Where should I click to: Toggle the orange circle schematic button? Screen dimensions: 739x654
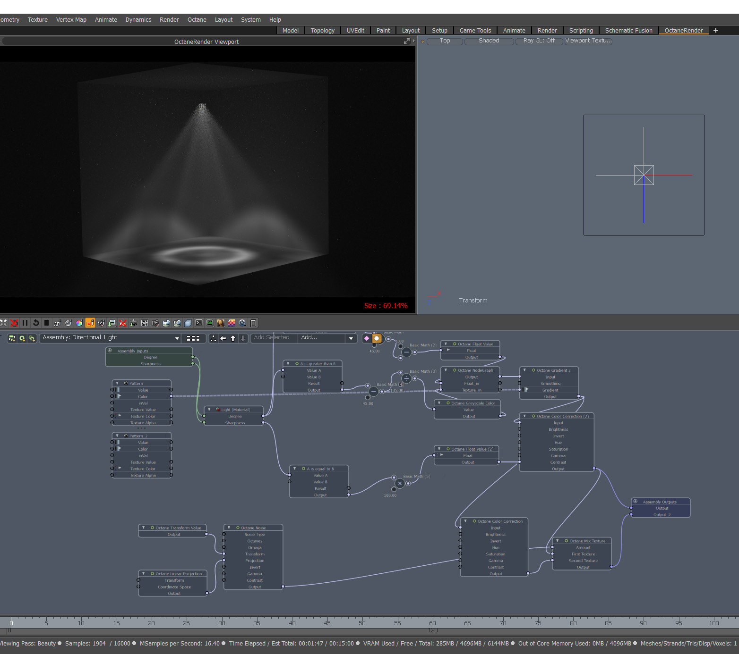377,338
